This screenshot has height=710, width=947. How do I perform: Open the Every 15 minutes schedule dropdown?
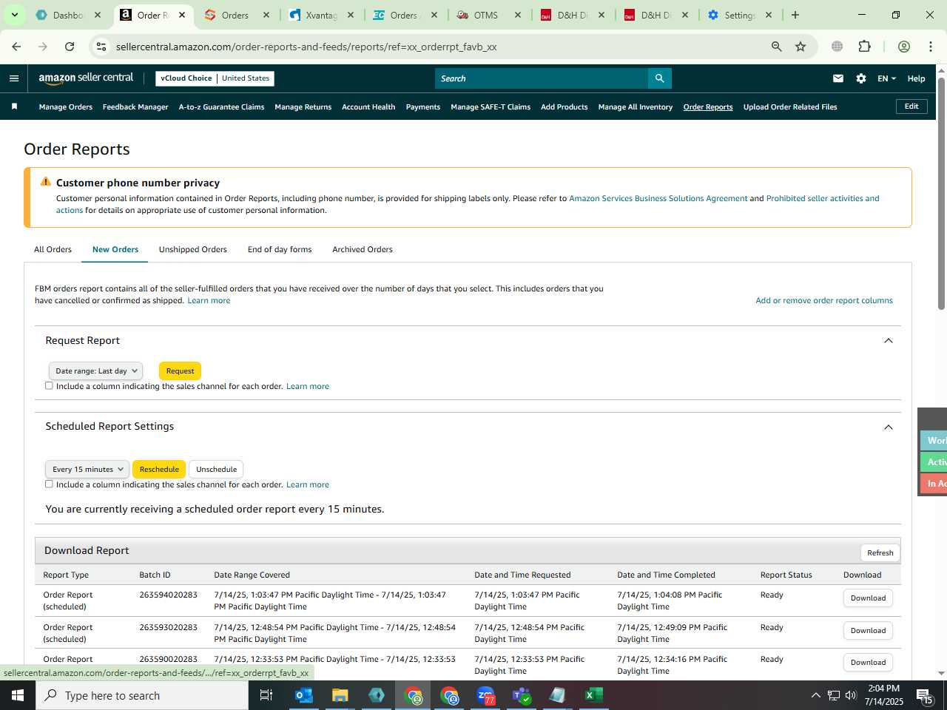coord(87,470)
